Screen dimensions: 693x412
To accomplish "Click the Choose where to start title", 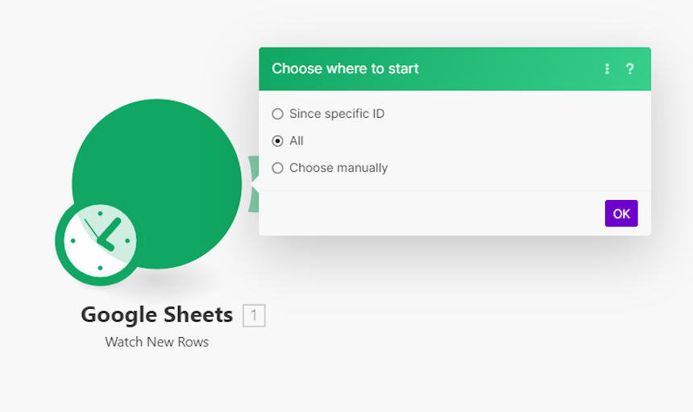I will (345, 69).
